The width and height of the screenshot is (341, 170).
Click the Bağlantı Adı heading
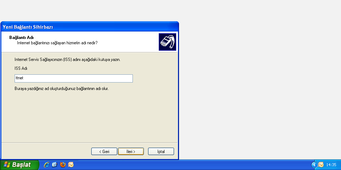[21, 38]
